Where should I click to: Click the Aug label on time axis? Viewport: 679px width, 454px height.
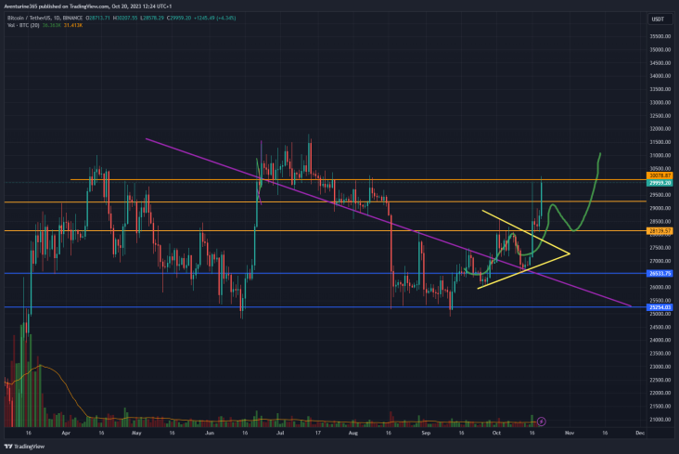(x=352, y=433)
